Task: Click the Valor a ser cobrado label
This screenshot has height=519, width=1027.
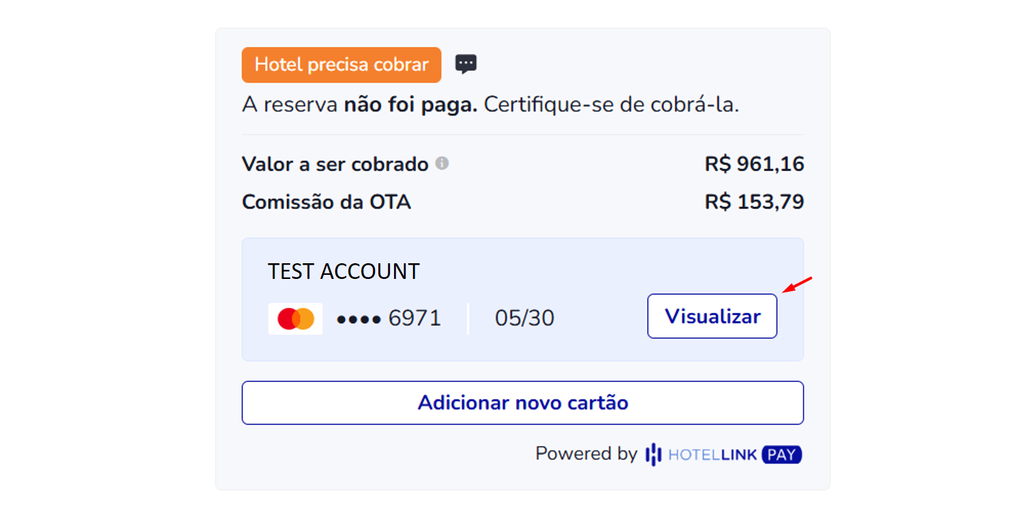Action: click(x=335, y=164)
